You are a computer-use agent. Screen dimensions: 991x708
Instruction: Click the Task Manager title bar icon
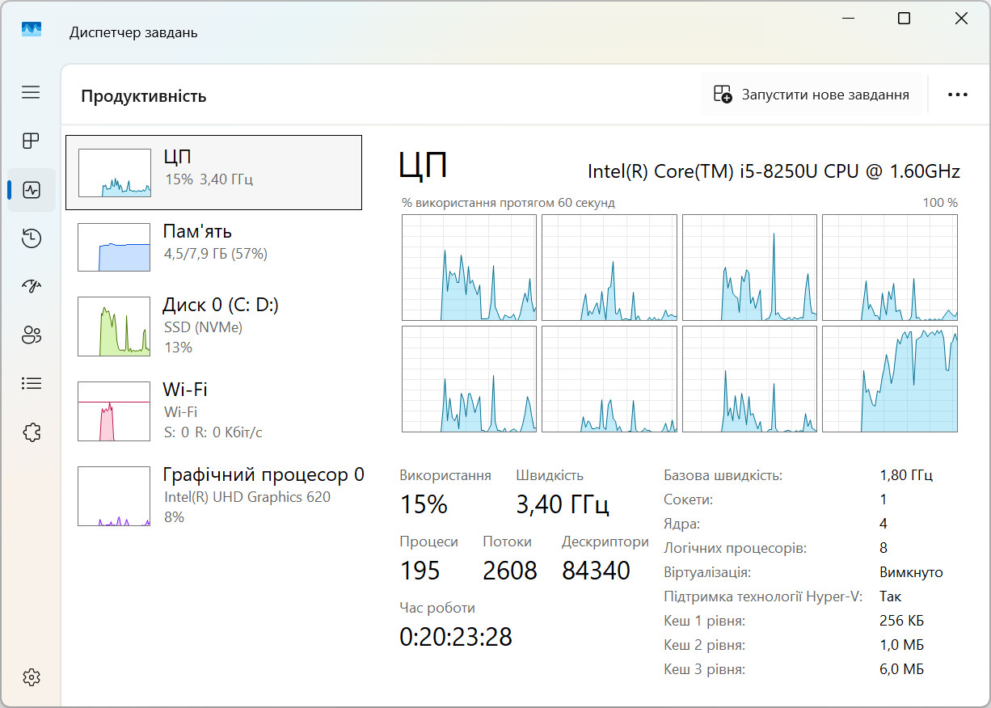click(x=32, y=31)
